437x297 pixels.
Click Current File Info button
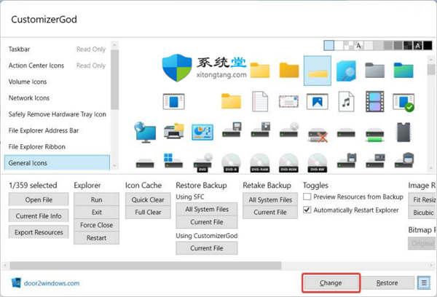click(x=39, y=216)
